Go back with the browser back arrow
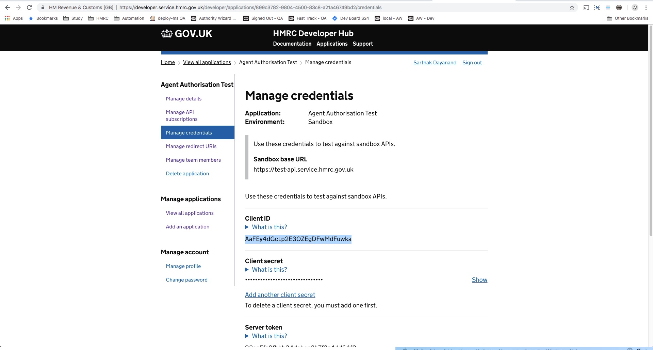 (7, 7)
